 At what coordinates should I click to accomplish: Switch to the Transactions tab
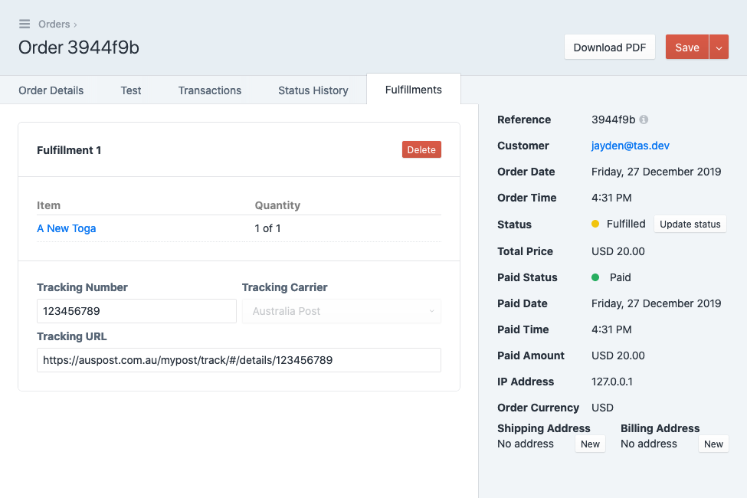point(210,90)
